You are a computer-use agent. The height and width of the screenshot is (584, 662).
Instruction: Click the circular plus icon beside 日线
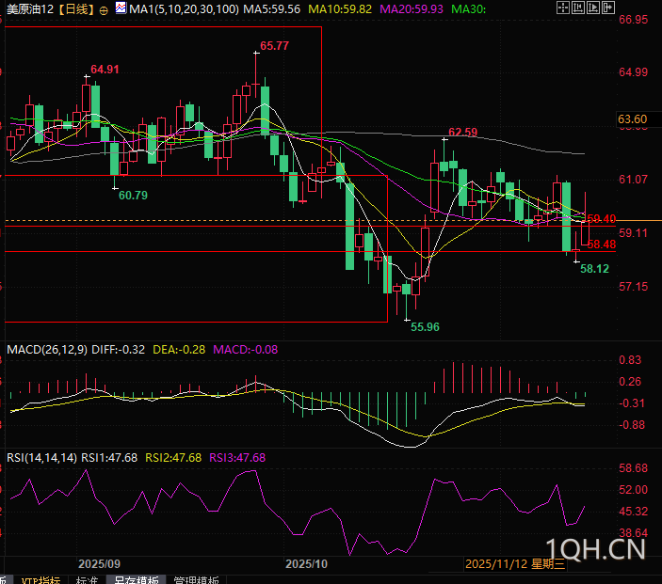point(104,10)
